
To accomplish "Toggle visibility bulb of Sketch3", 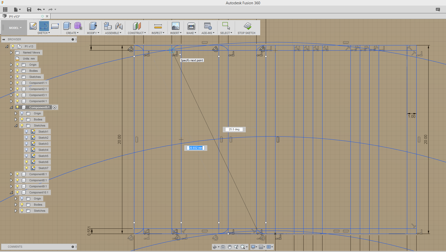I will (26, 144).
